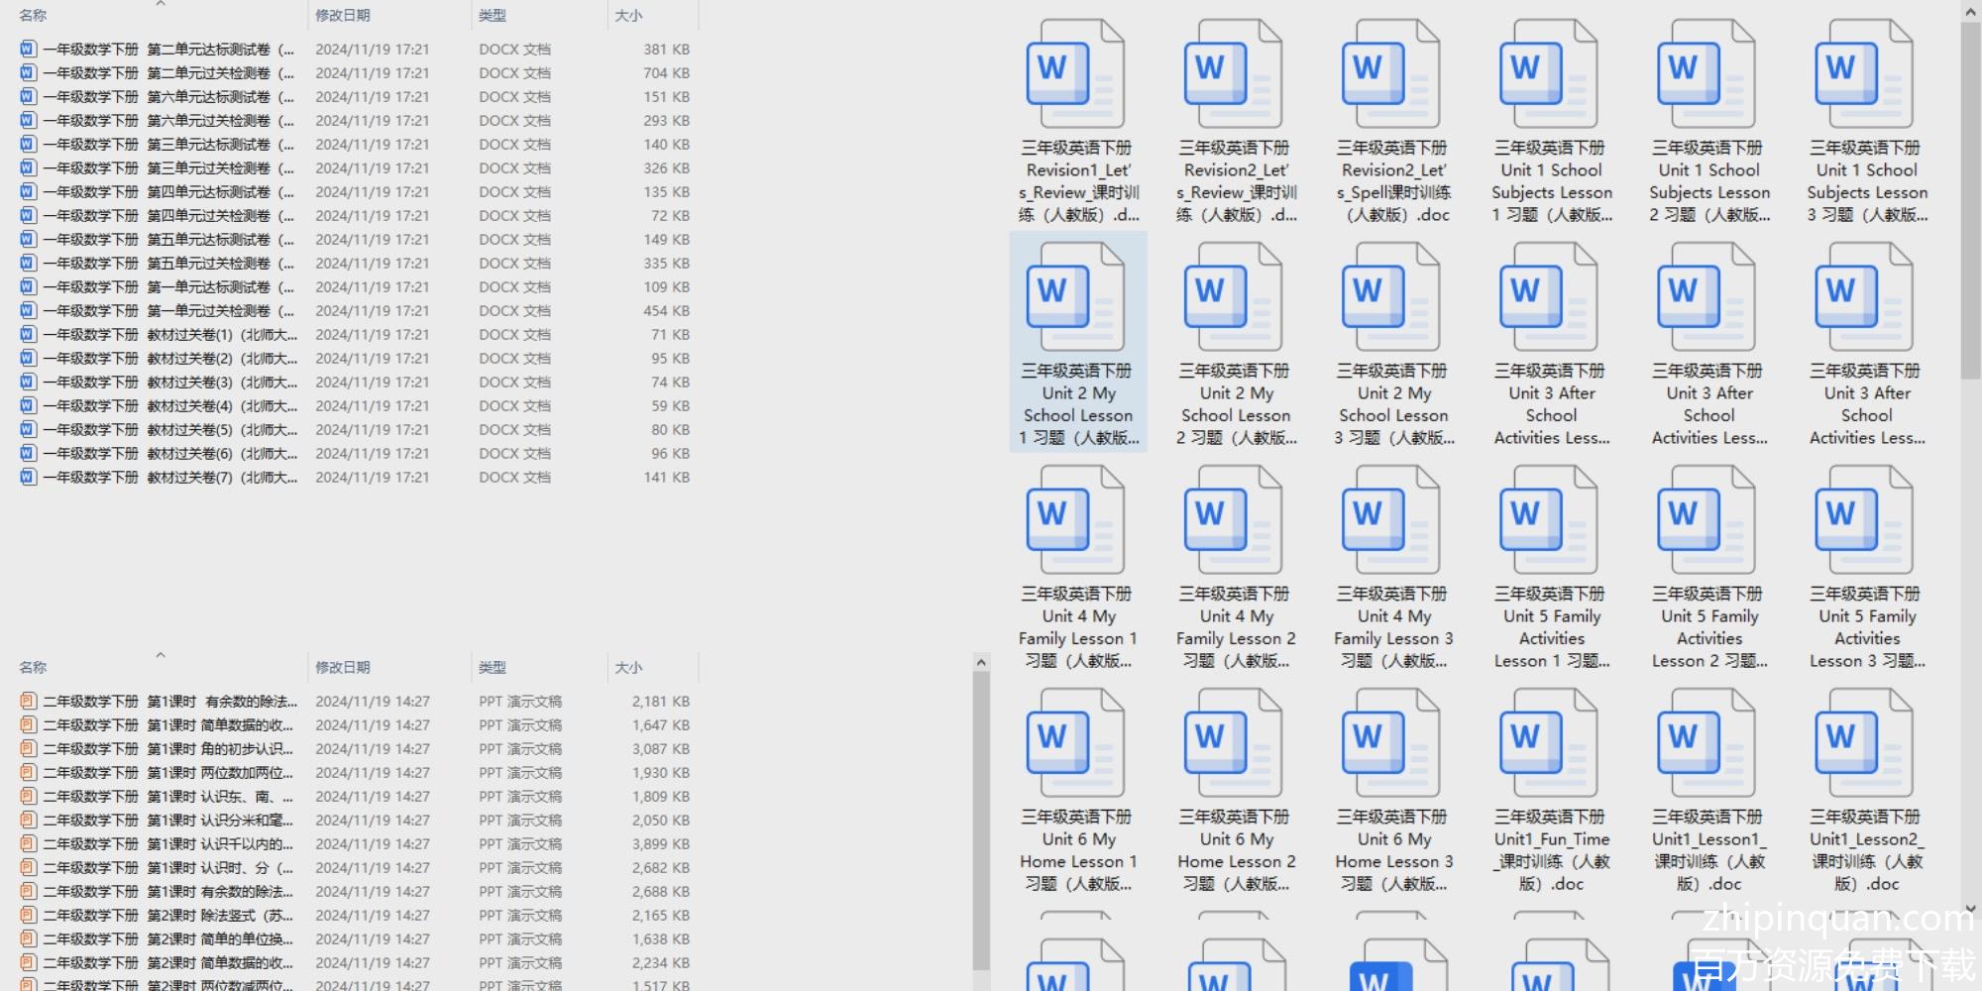Click the DOCX icon beside 教材过关卷(1)
This screenshot has width=1982, height=991.
[x=28, y=335]
